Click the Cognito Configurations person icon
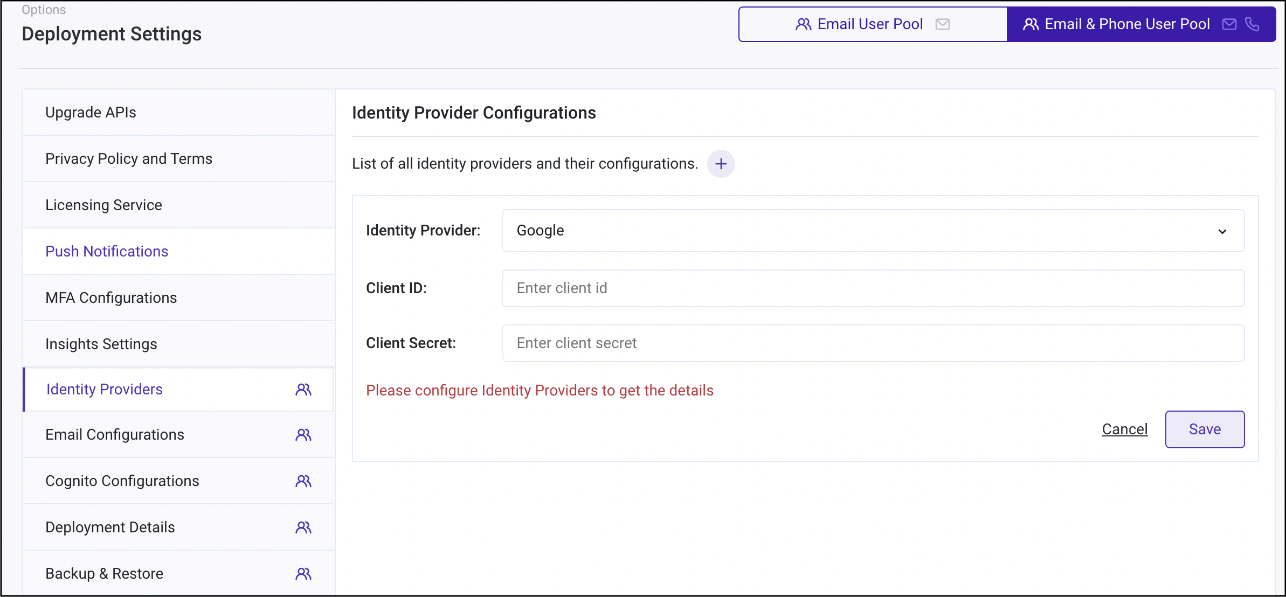The image size is (1286, 597). pos(303,481)
